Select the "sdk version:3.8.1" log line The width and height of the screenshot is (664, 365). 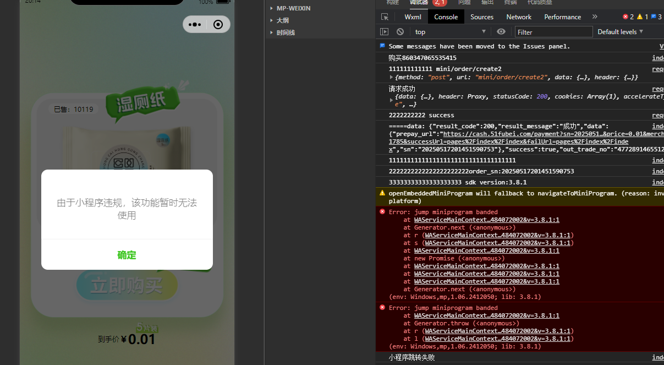point(458,182)
